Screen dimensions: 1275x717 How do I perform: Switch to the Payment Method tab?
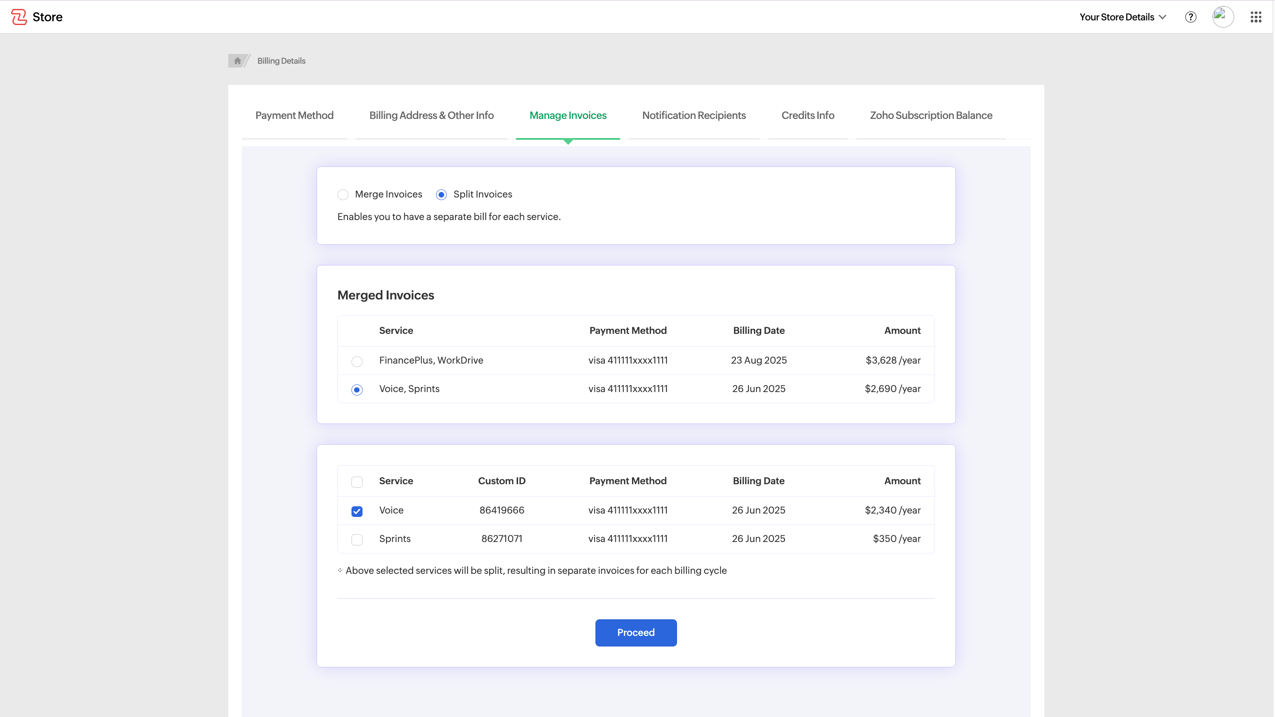pos(294,115)
